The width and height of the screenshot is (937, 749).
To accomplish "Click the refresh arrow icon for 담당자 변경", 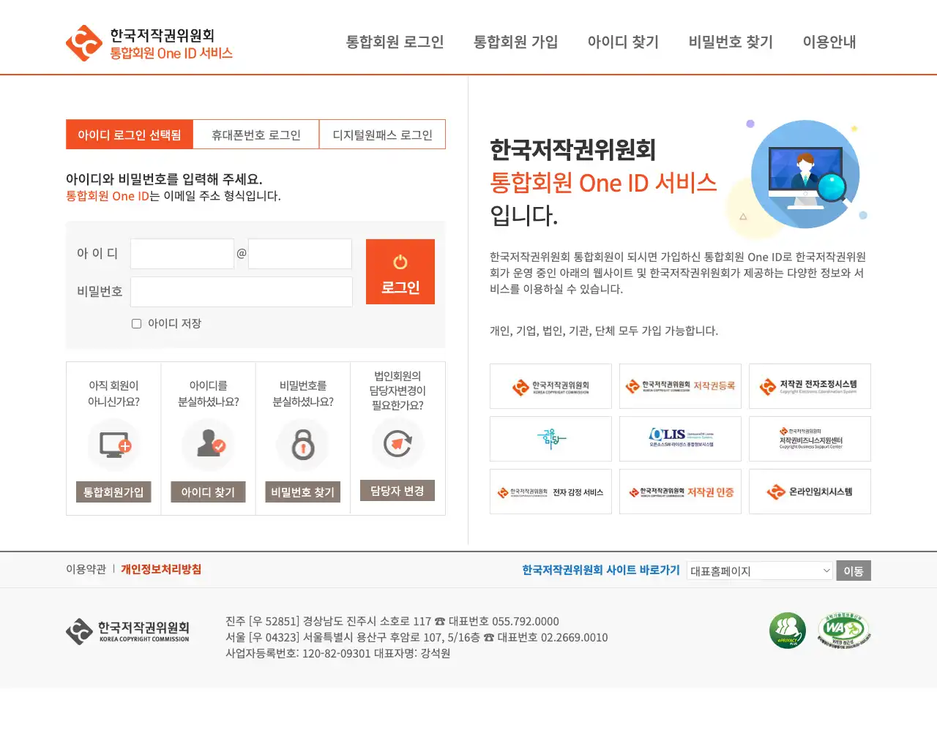I will 397,443.
